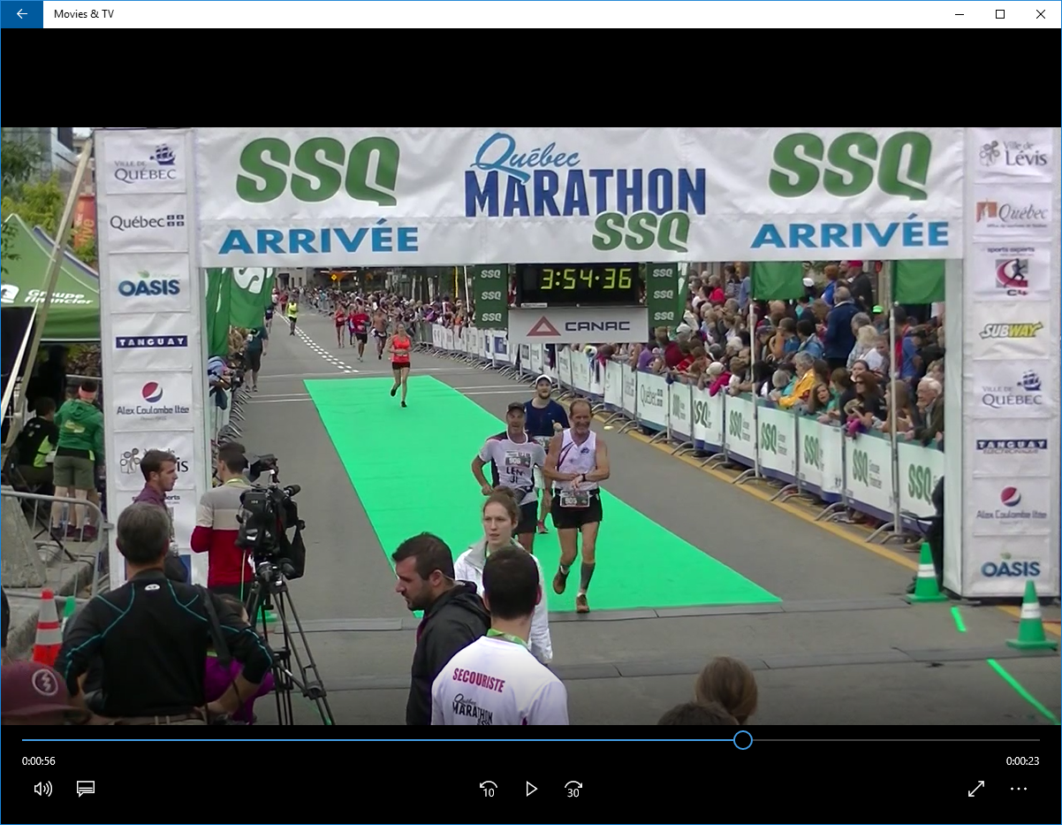Close the Movies & TV window
Viewport: 1062px width, 825px height.
[x=1041, y=14]
